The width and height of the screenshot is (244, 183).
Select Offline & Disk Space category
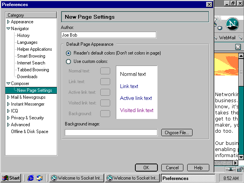(x=30, y=132)
